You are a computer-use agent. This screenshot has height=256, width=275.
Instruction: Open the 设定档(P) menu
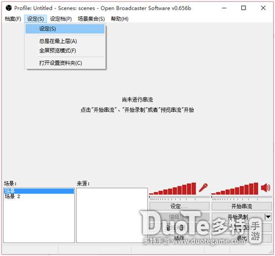tap(61, 19)
